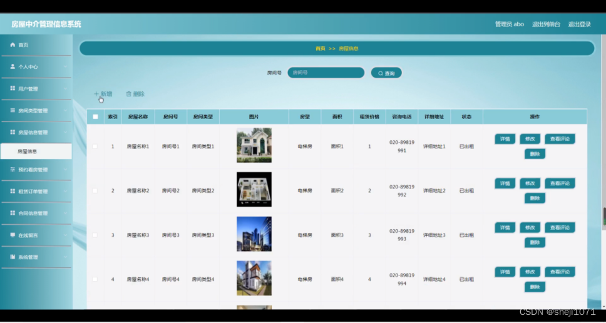Click the chart icon next to 系统管理
This screenshot has height=323, width=606.
13,257
